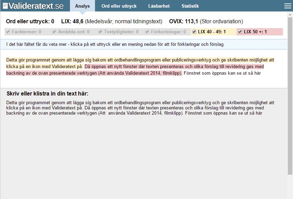
Task: Click the info field 'I det här fältet får du veta mer'
Action: 143,44
